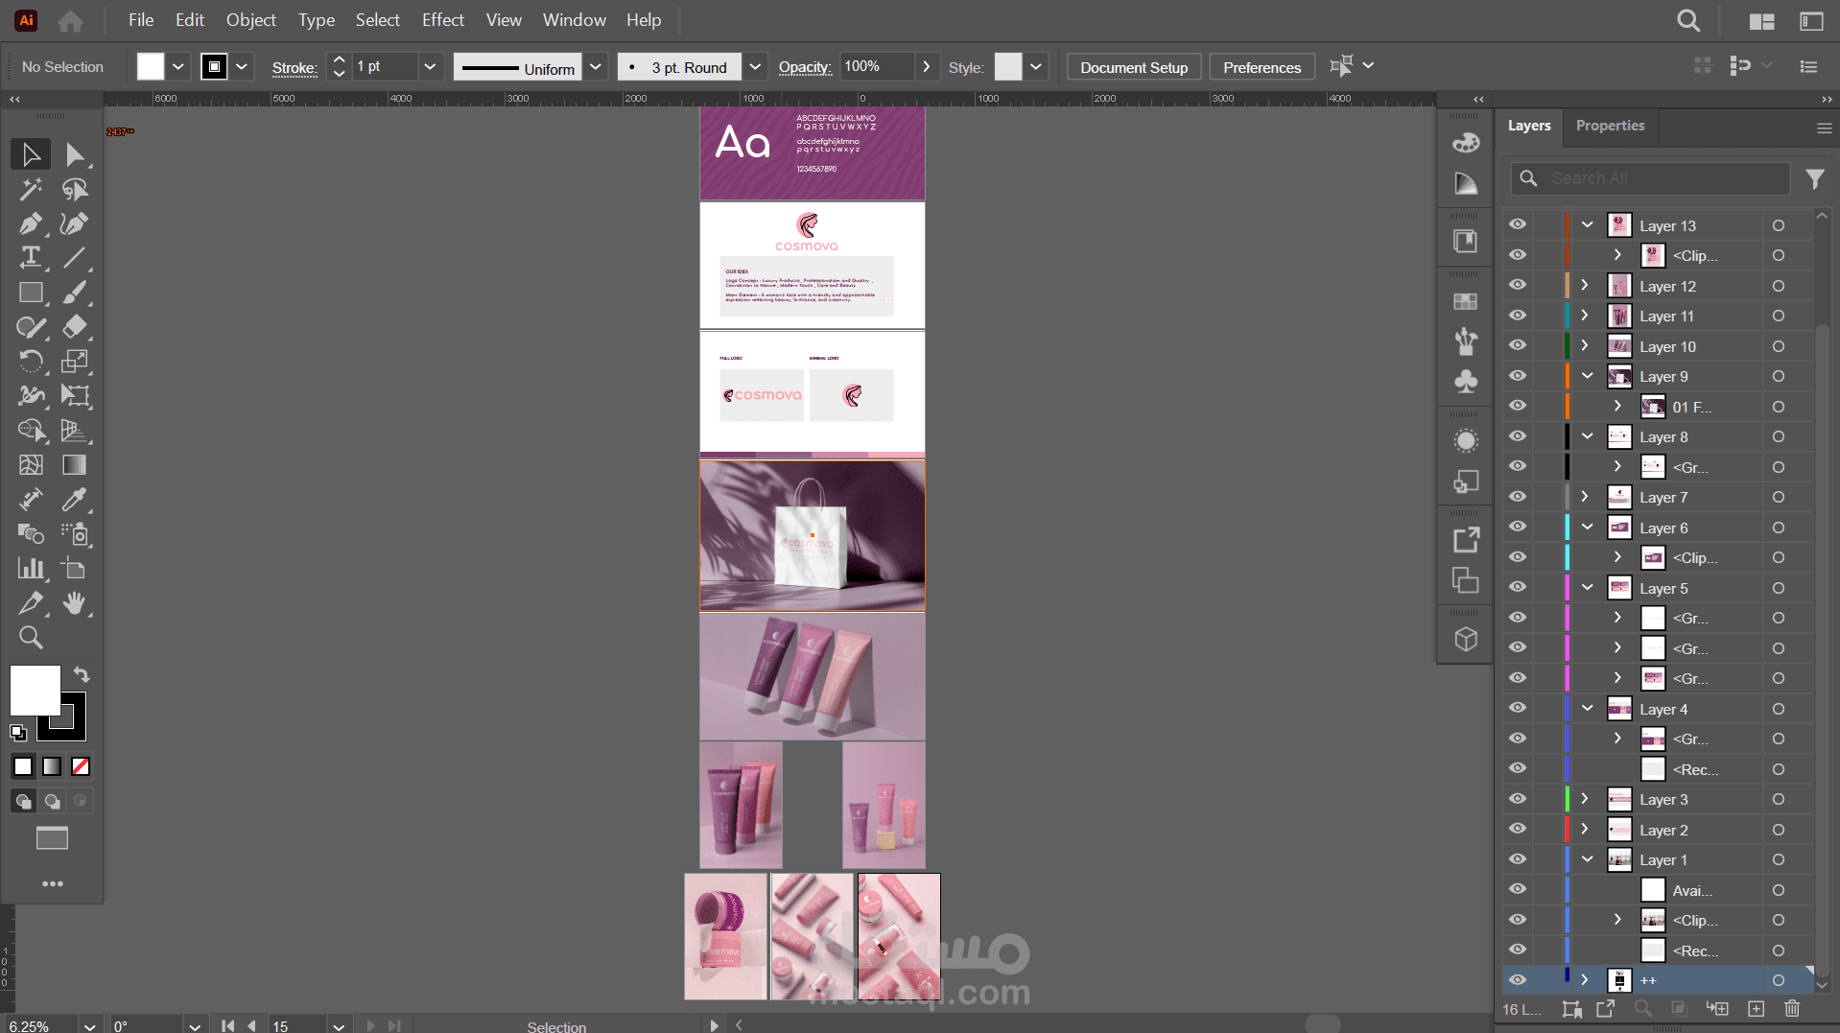Click the Document Setup button
Screen dimensions: 1840x1033
pos(1134,67)
